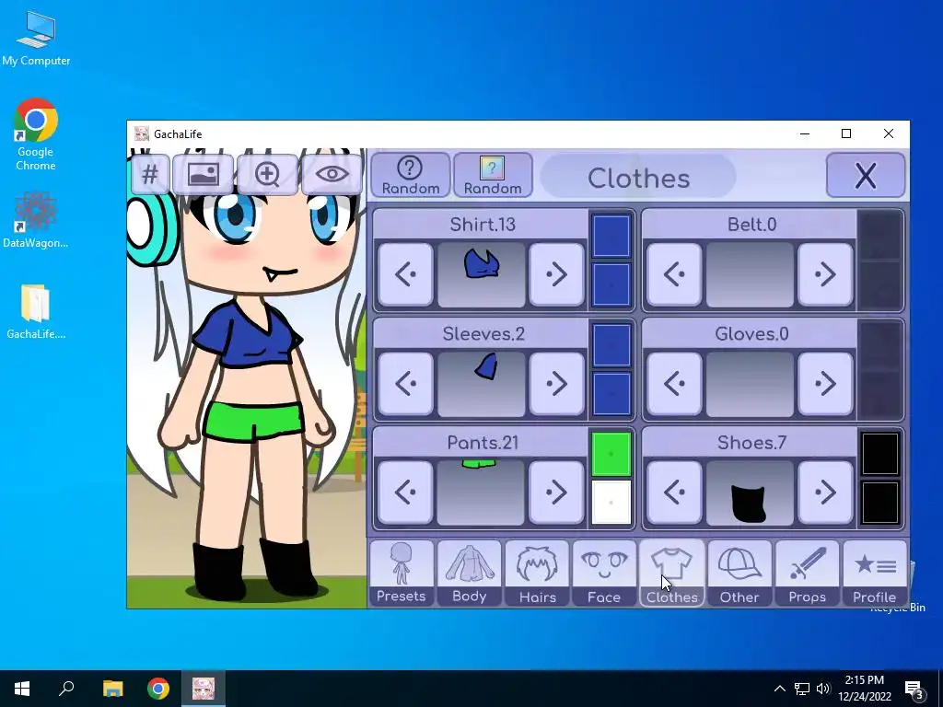Open the notification center icon
This screenshot has height=707, width=943.
(914, 689)
